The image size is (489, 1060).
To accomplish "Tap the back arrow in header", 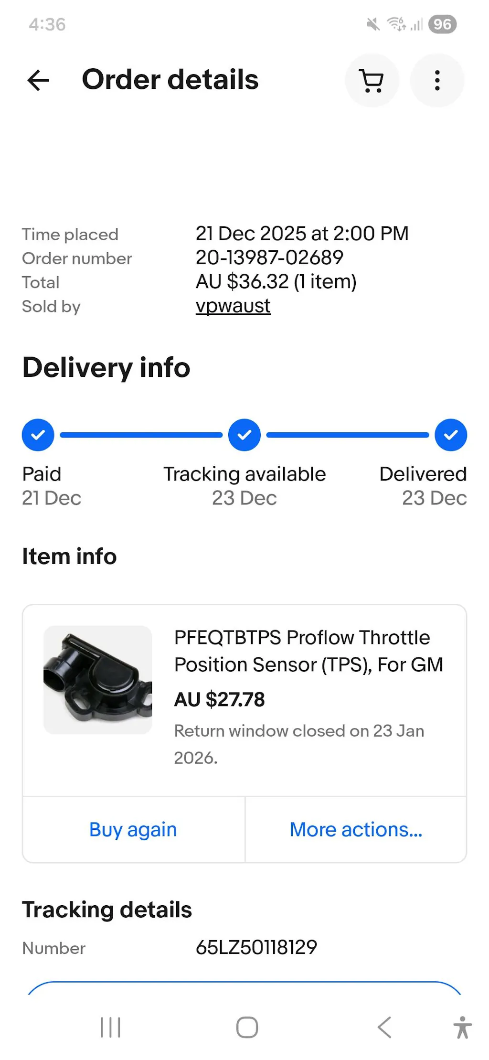I will coord(38,80).
